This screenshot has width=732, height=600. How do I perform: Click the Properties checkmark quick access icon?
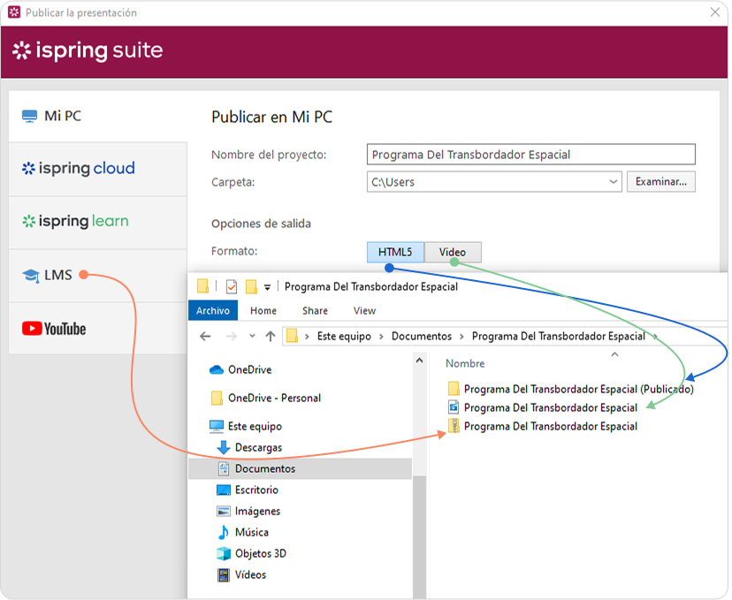(232, 286)
